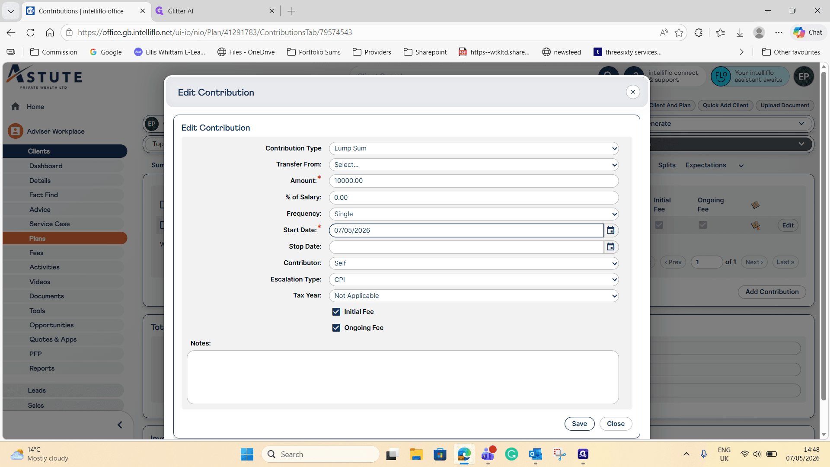The image size is (830, 467).
Task: Open the Tax Year dropdown
Action: pyautogui.click(x=474, y=296)
